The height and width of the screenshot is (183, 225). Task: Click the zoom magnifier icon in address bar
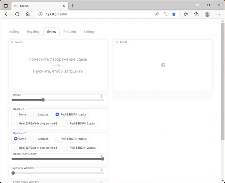(165, 14)
